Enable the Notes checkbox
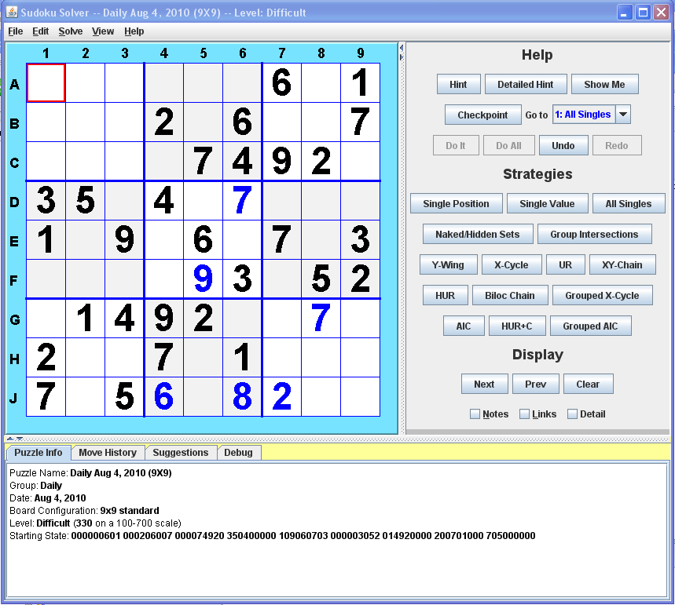The image size is (675, 605). tap(475, 414)
